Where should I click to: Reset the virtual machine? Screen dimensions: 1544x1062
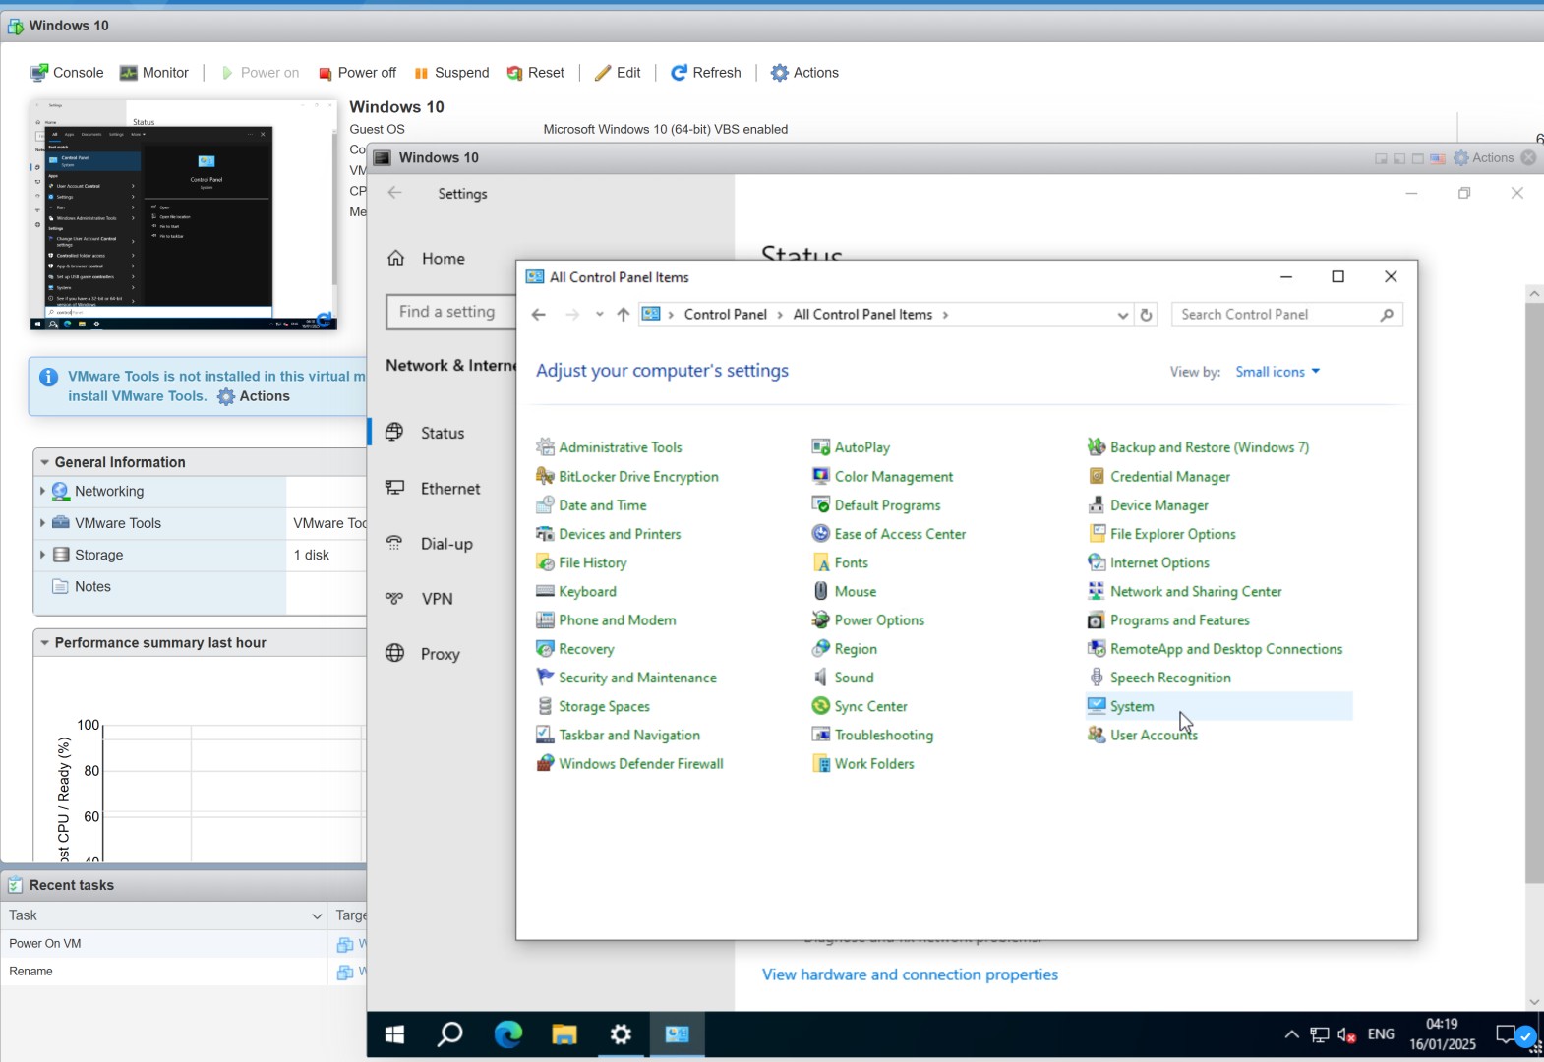coord(536,73)
